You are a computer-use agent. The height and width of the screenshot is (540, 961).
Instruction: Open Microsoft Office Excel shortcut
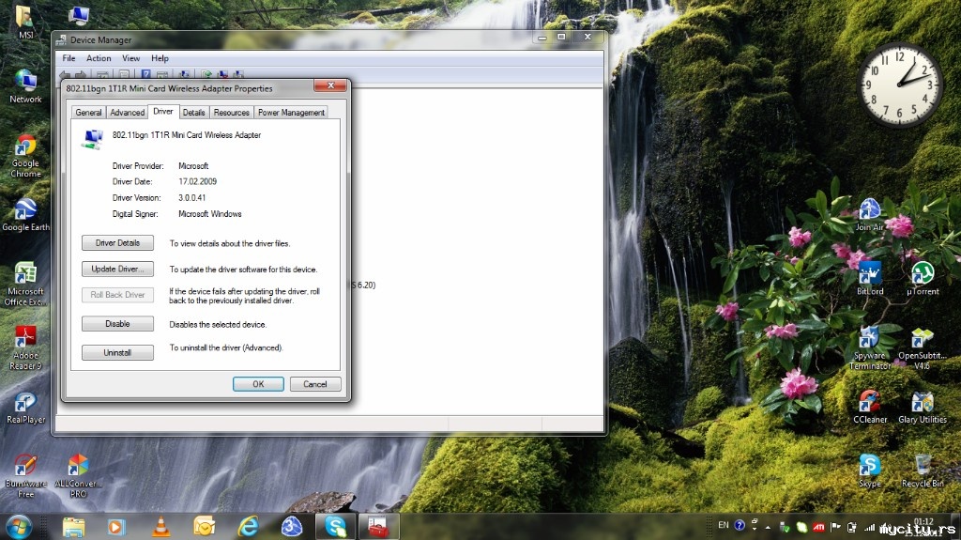[x=25, y=284]
